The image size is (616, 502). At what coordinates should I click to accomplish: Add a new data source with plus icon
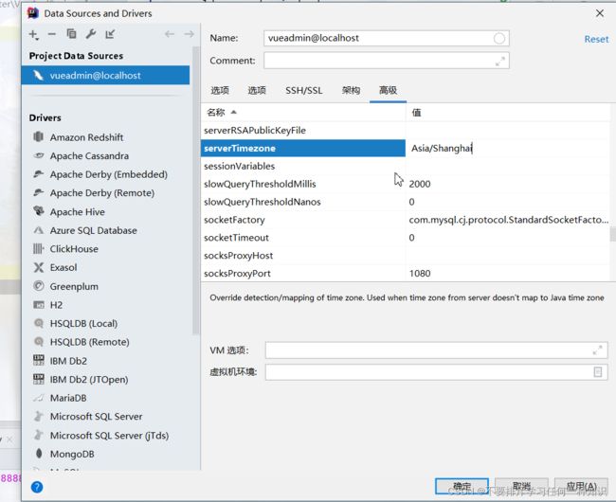34,34
